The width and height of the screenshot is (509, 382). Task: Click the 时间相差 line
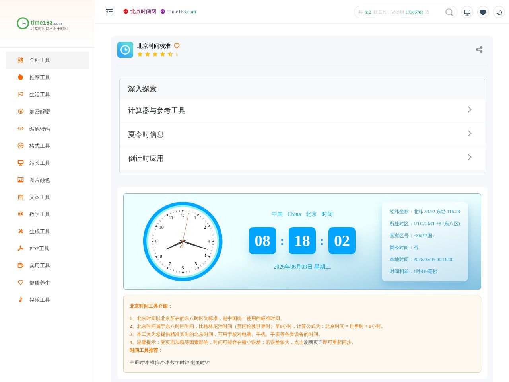(414, 271)
